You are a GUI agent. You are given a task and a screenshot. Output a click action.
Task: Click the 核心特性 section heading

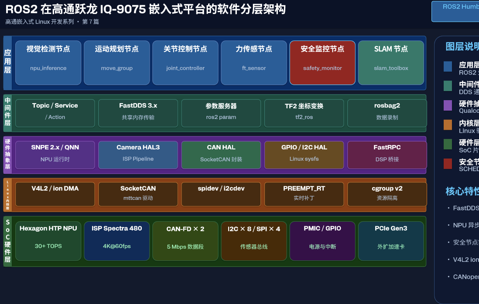coord(462,191)
